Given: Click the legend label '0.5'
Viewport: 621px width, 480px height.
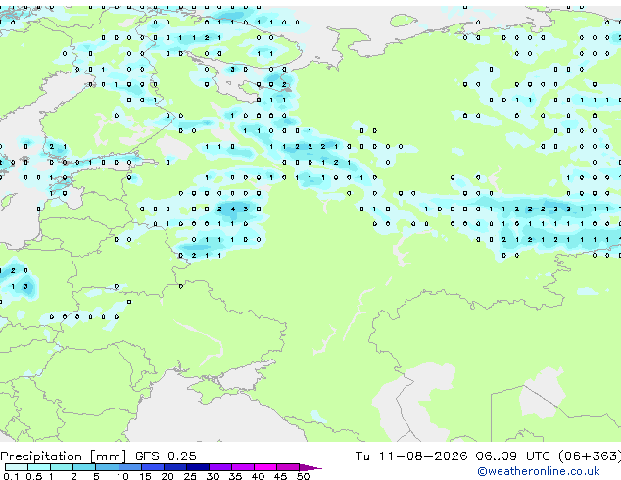Looking at the screenshot, I should (x=33, y=476).
